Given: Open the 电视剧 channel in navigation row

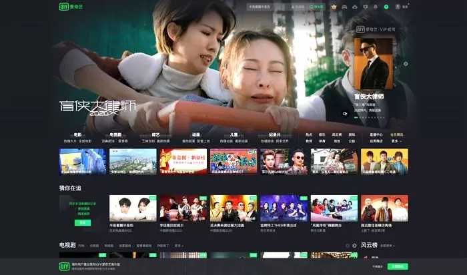Looking at the screenshot, I should (115, 135).
